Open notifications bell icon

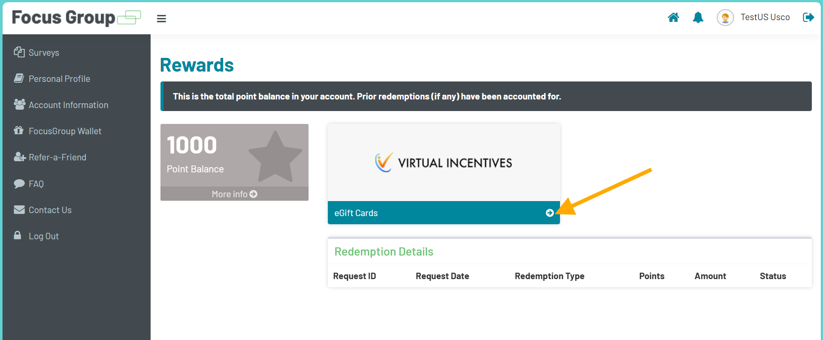(698, 17)
